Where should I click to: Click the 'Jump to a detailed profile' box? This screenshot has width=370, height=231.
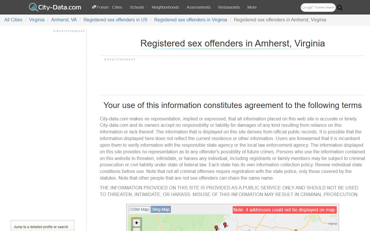pos(42,226)
